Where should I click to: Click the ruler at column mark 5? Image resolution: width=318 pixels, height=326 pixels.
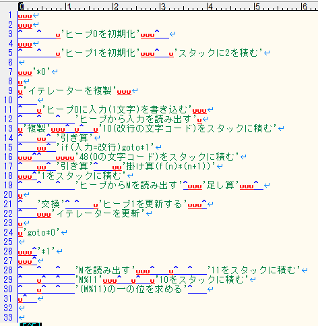(x=257, y=7)
